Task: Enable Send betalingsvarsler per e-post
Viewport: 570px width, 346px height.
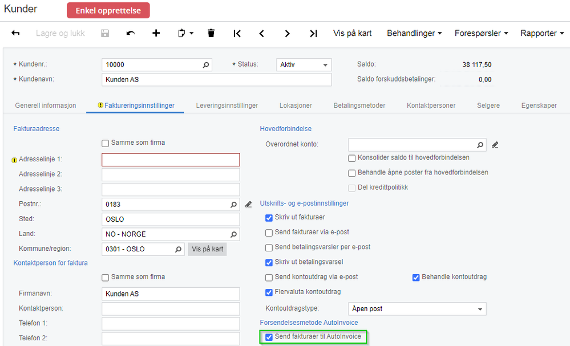Action: [x=269, y=247]
